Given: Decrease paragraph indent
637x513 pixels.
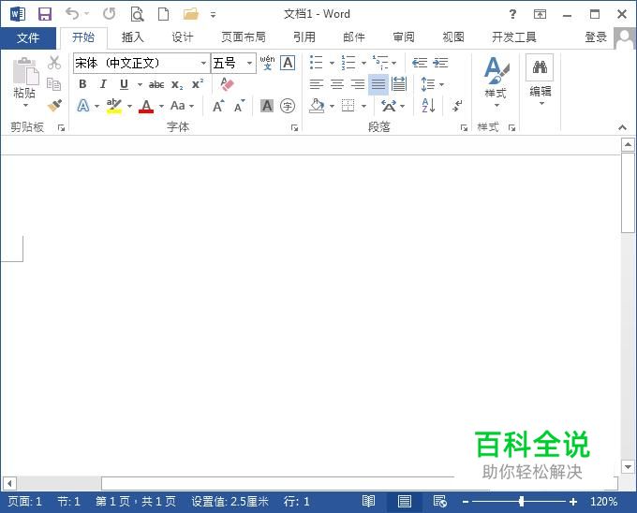Looking at the screenshot, I should tap(420, 63).
